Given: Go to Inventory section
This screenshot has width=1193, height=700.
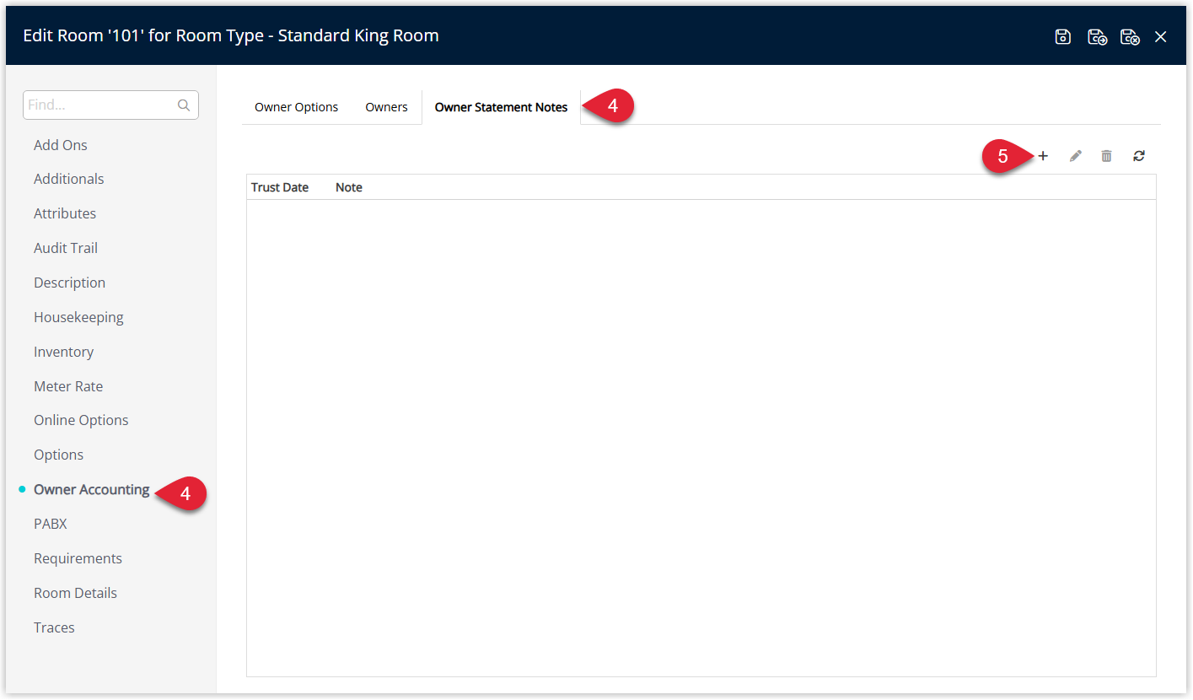Looking at the screenshot, I should 63,352.
